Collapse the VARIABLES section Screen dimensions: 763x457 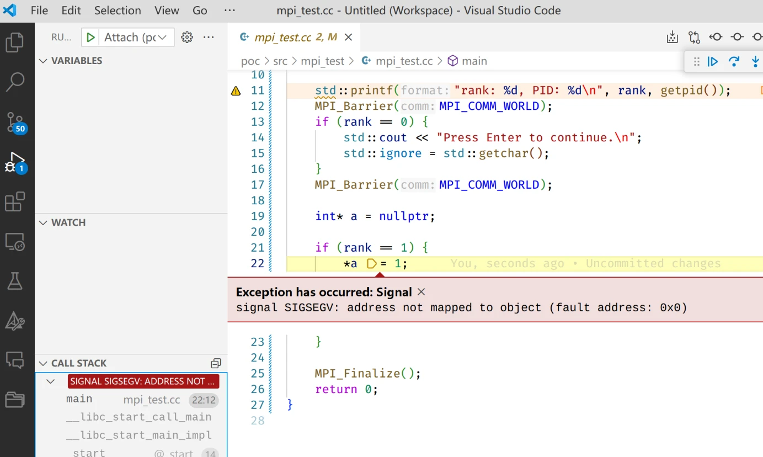[44, 61]
